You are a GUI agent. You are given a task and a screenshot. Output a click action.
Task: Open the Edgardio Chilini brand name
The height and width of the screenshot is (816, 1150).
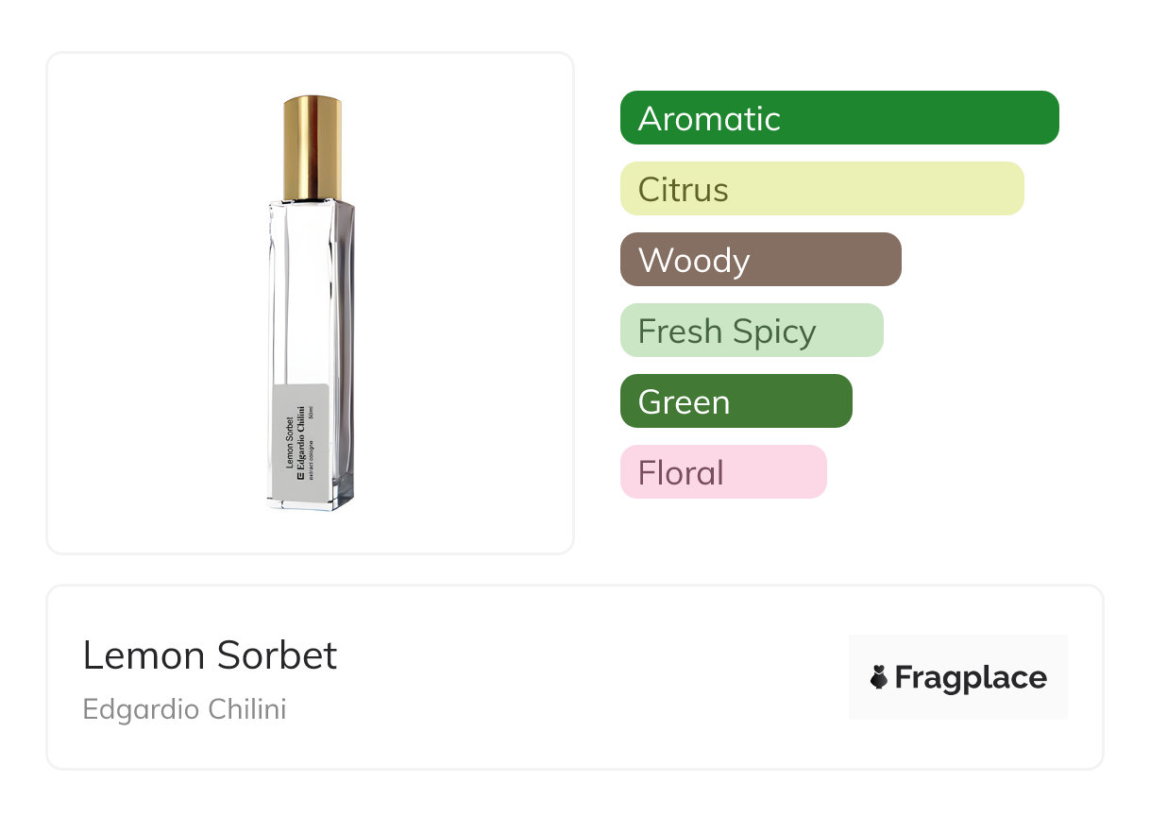[184, 709]
